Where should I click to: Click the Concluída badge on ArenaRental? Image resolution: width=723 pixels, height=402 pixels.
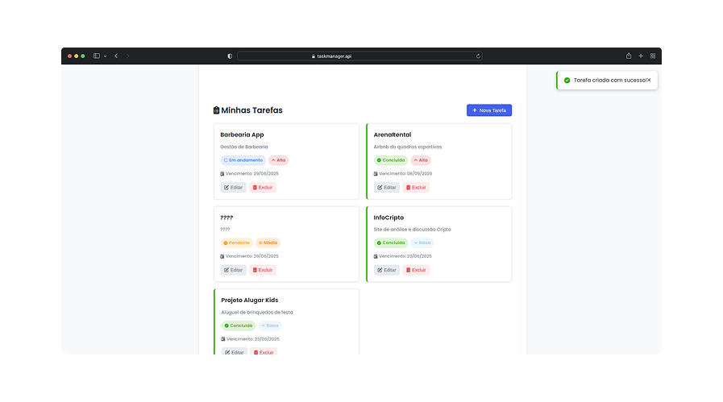pos(391,160)
